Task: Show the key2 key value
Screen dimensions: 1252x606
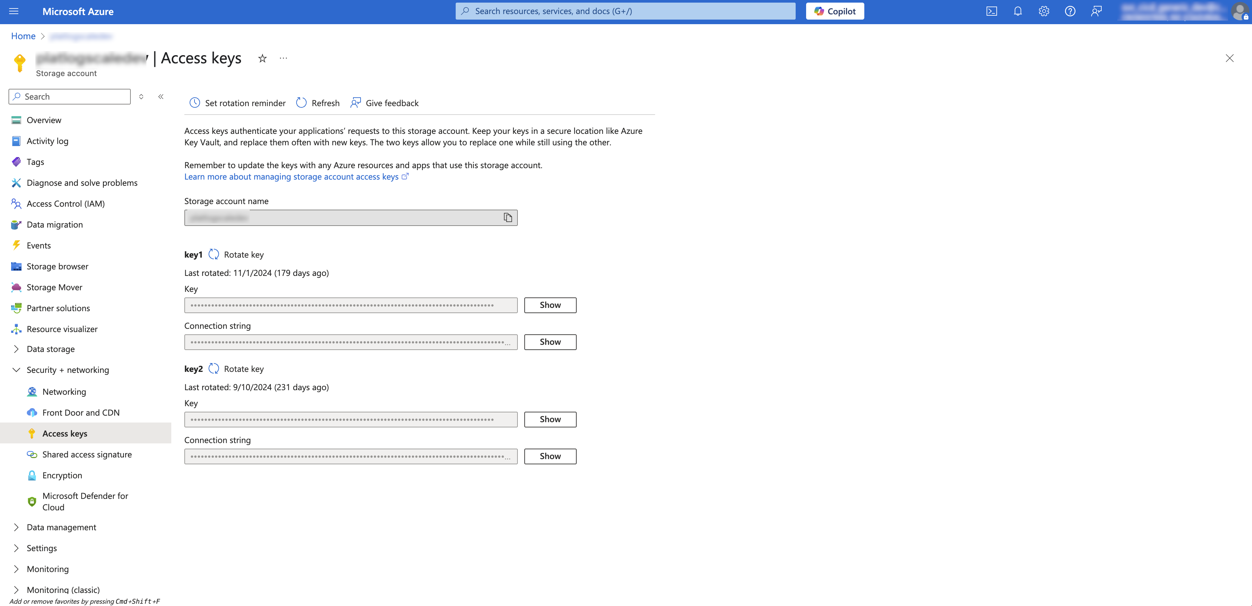Action: click(x=550, y=419)
